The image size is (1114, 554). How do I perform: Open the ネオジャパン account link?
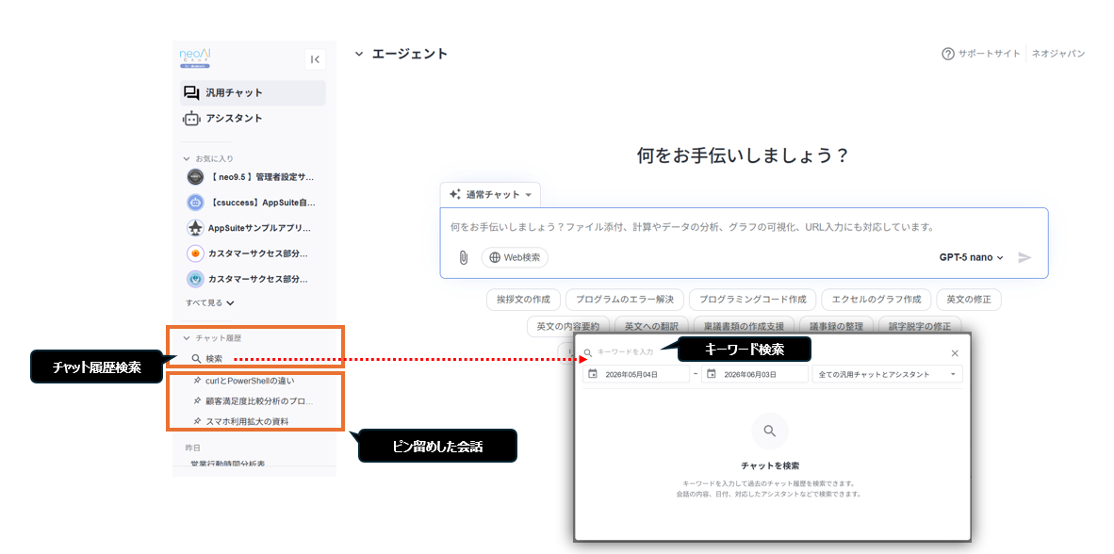[1057, 54]
